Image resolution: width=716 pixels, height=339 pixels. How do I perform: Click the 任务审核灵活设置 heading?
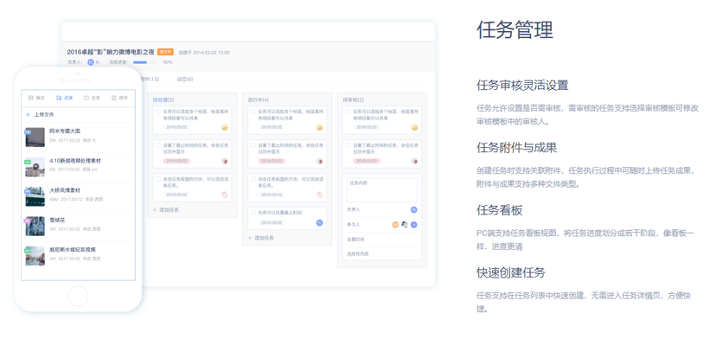coord(522,86)
